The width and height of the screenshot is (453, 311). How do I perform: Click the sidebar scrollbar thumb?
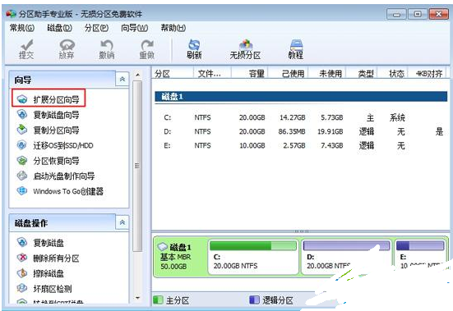tap(137, 167)
